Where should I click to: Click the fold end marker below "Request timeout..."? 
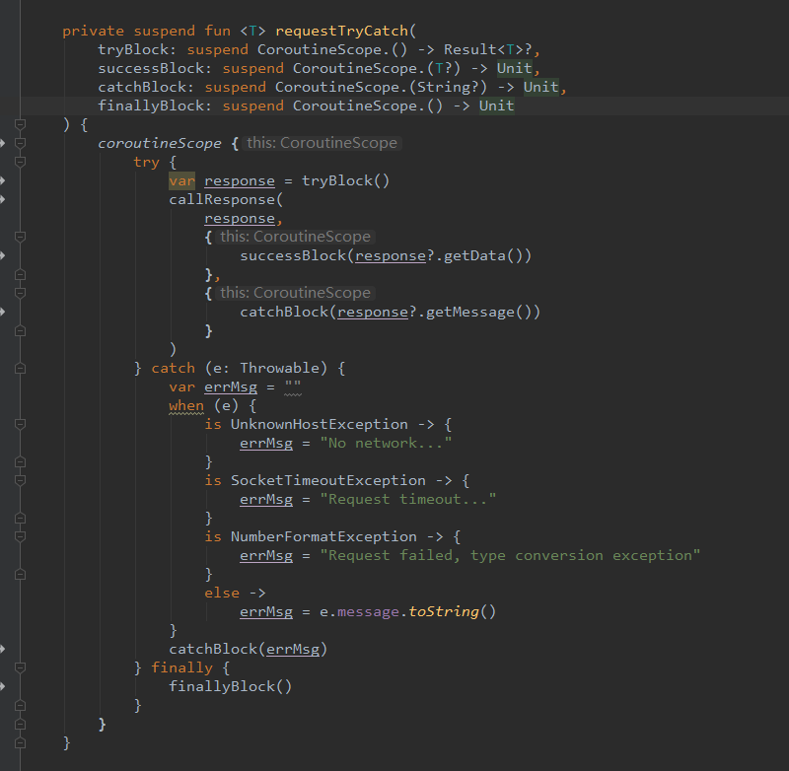coord(20,518)
